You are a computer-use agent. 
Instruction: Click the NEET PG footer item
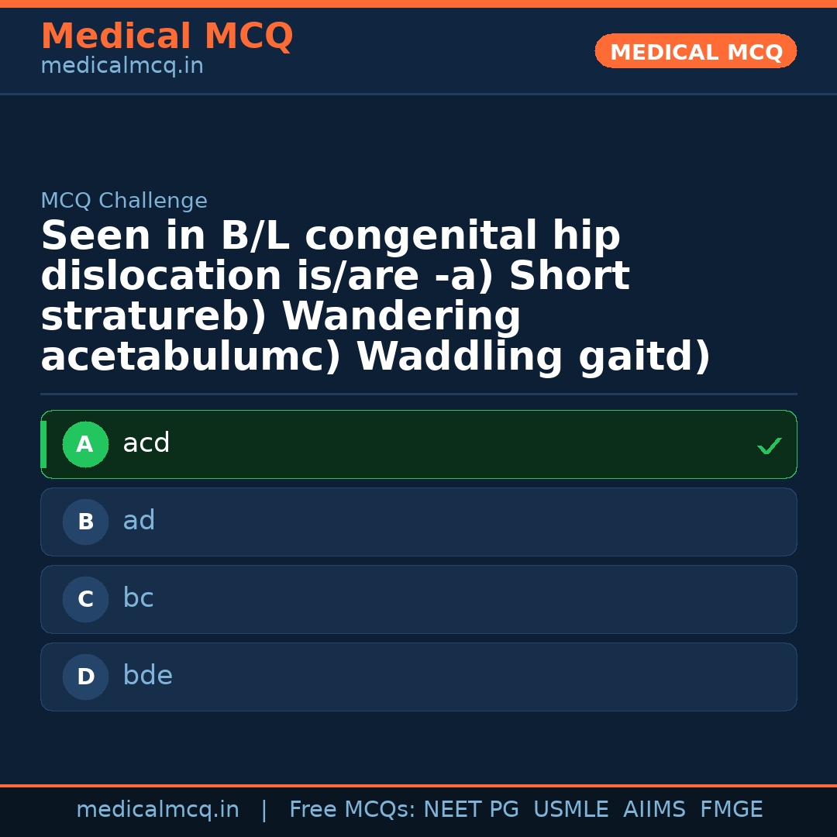click(x=470, y=808)
